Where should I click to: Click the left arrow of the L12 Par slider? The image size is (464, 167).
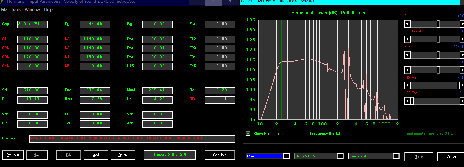click(x=407, y=86)
